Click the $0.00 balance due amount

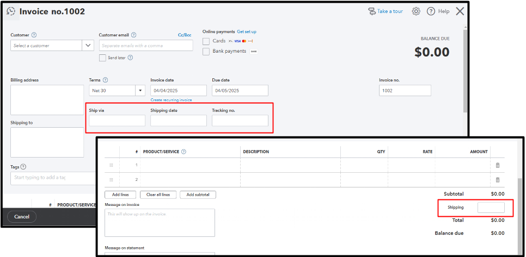click(432, 52)
